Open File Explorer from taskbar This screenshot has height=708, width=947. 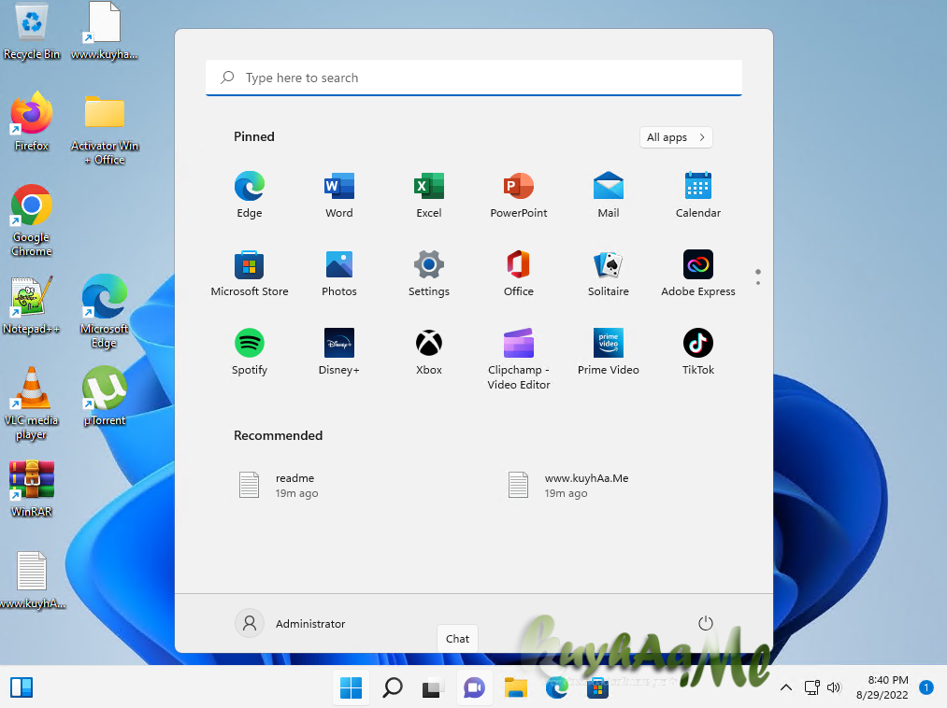click(x=515, y=687)
